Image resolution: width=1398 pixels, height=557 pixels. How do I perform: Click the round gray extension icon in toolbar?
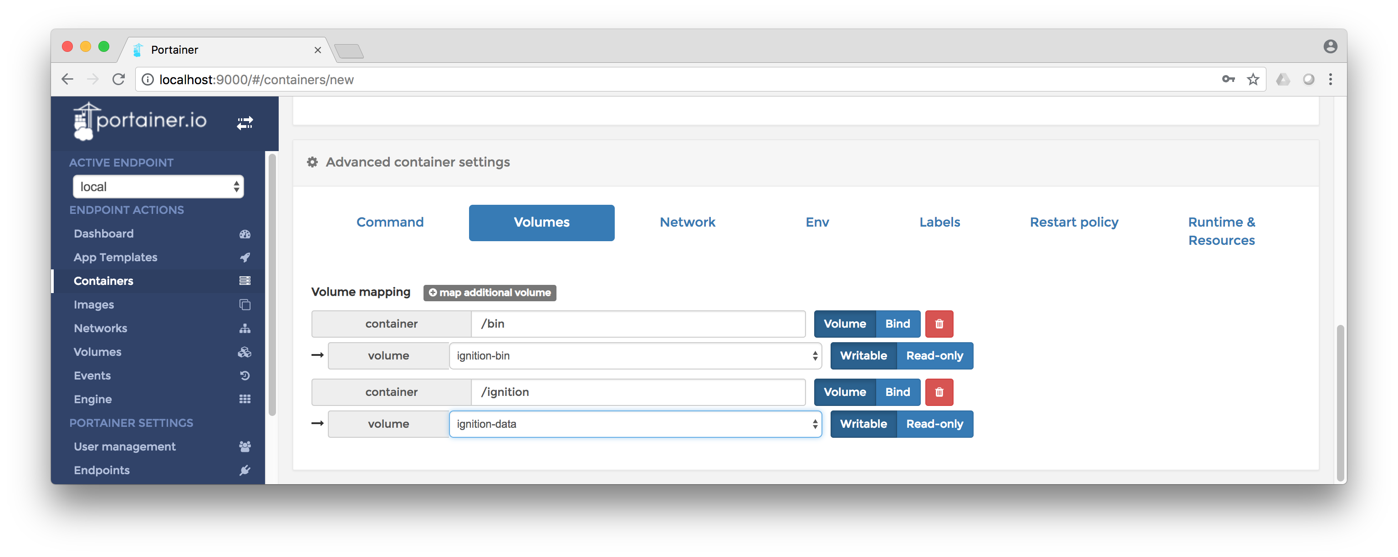(x=1308, y=80)
